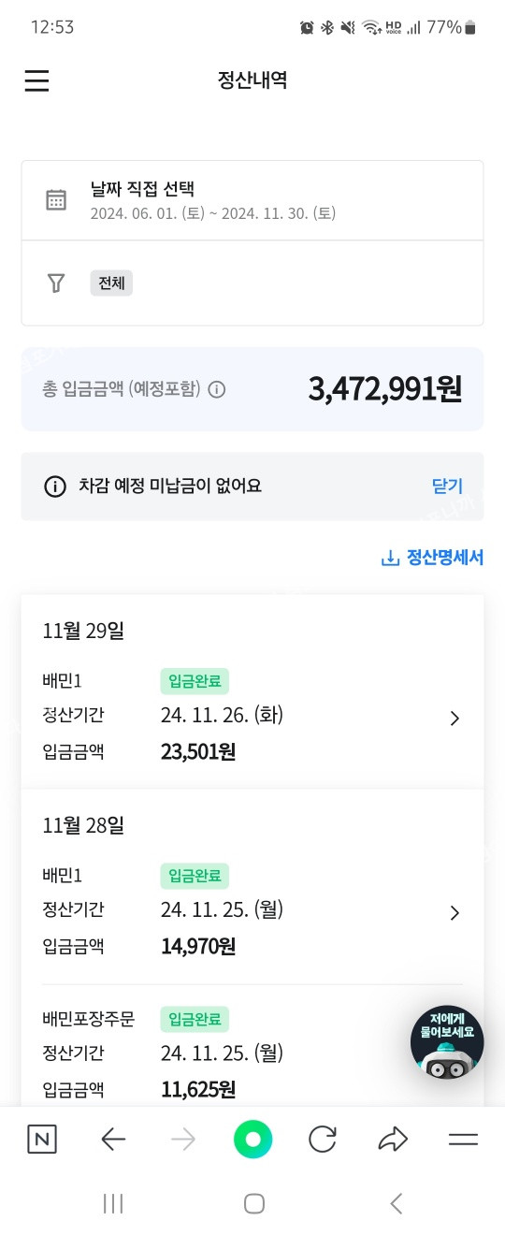Open the hamburger menu at top left
This screenshot has width=505, height=1235.
pyautogui.click(x=36, y=81)
